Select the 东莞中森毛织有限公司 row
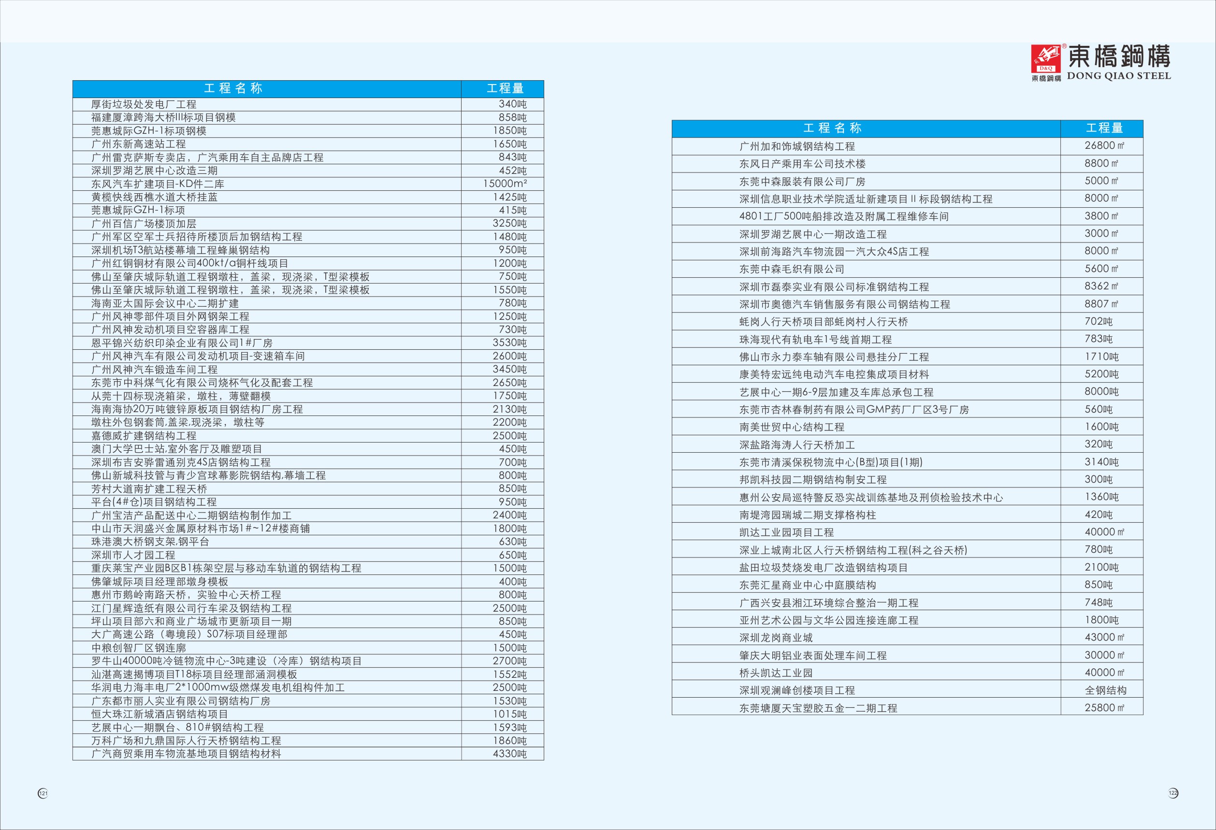The width and height of the screenshot is (1216, 830). click(x=792, y=270)
